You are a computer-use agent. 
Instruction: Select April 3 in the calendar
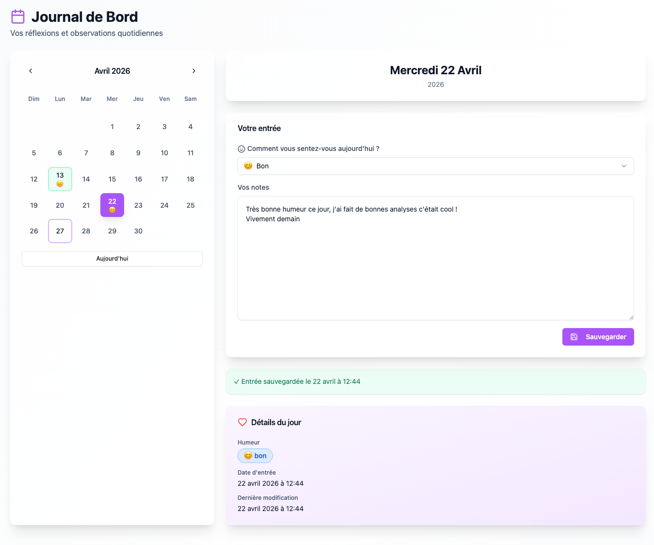pos(165,127)
